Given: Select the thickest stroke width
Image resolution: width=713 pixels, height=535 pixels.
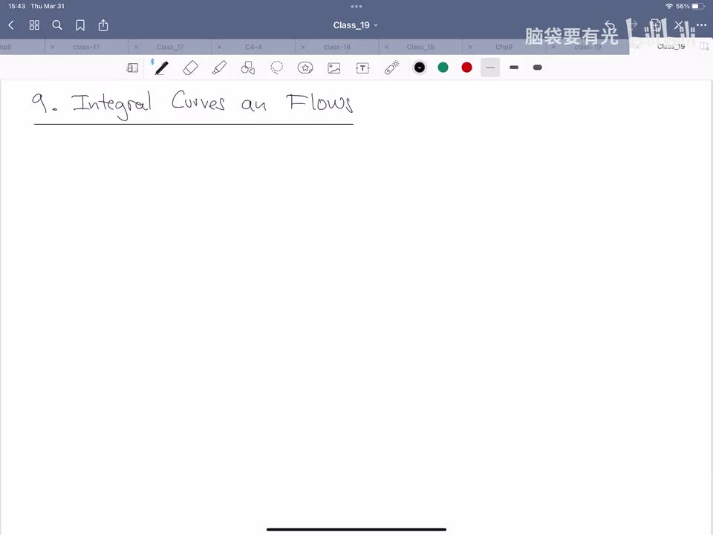Looking at the screenshot, I should coord(538,68).
